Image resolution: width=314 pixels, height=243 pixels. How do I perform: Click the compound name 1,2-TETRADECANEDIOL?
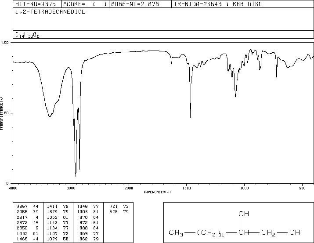[x=50, y=12]
